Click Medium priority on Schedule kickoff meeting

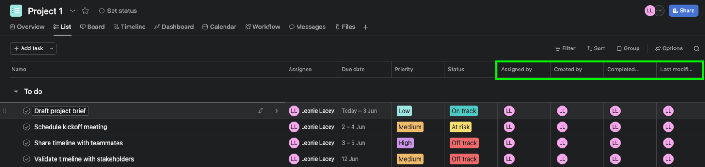click(x=410, y=127)
